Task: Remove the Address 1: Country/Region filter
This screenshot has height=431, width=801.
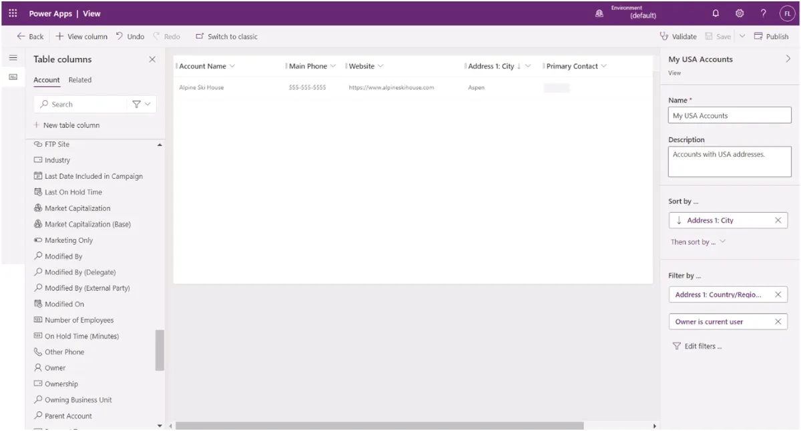Action: pyautogui.click(x=778, y=294)
